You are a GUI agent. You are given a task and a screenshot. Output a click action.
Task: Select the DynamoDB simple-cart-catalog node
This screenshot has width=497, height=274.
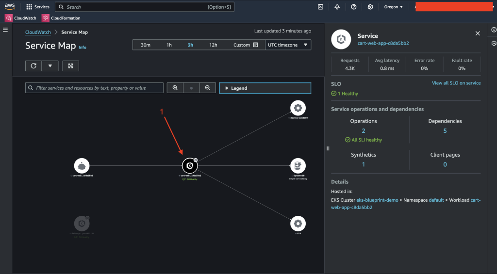point(298,166)
